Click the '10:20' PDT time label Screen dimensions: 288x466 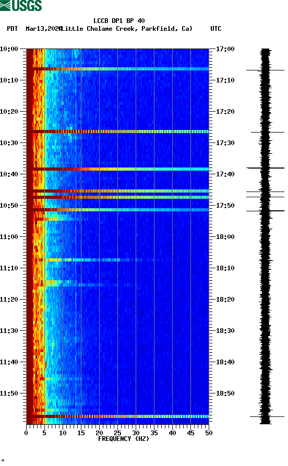pyautogui.click(x=9, y=112)
